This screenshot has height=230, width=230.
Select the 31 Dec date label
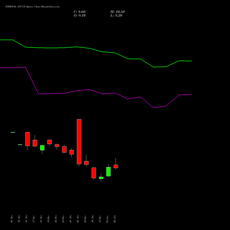(100, 219)
